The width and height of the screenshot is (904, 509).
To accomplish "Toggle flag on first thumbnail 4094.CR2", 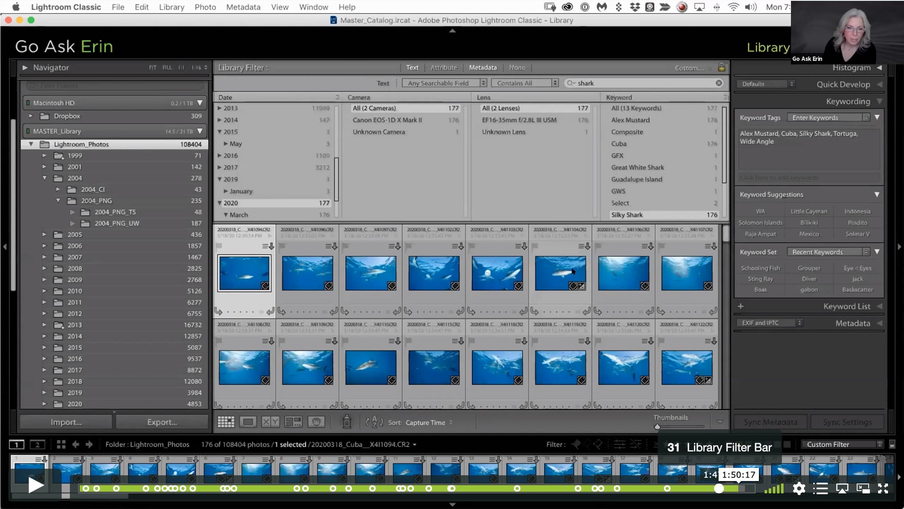I will [x=219, y=246].
